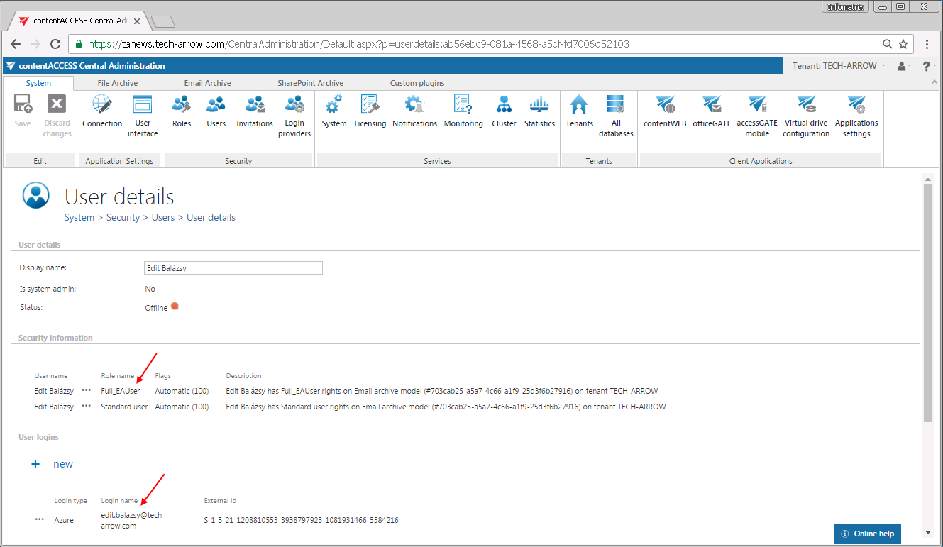Switch to the SharePoint Archive tab

pyautogui.click(x=311, y=83)
